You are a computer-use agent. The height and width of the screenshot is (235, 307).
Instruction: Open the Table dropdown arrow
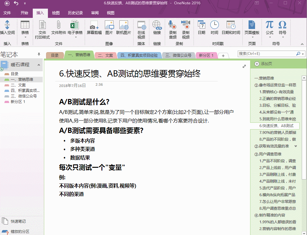[x=25, y=37]
